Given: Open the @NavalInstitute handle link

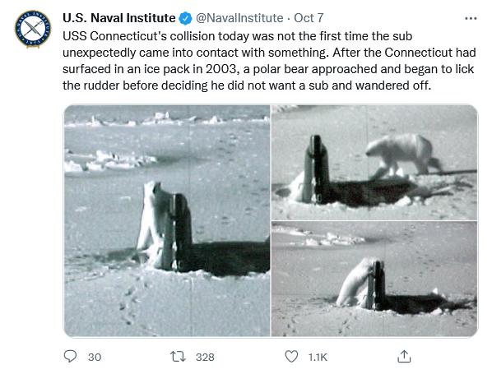Looking at the screenshot, I should (239, 18).
